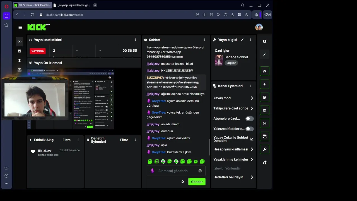
Task: Toggle the moderation actions document icon in right toolbar
Action: tap(264, 97)
